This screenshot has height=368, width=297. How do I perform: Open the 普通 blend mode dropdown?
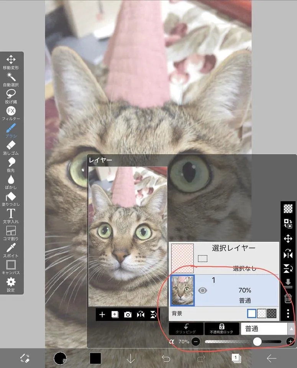pos(264,329)
